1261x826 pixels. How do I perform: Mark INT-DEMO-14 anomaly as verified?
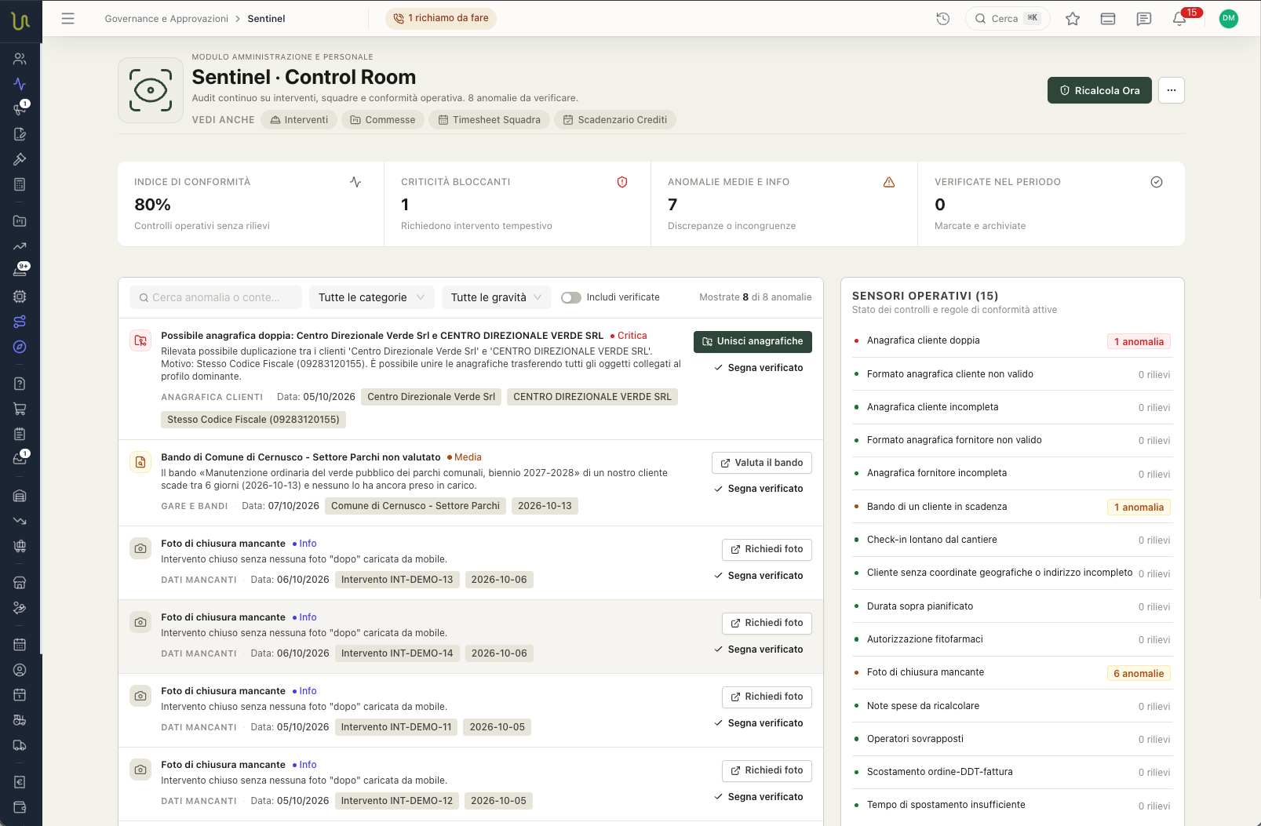coord(759,650)
